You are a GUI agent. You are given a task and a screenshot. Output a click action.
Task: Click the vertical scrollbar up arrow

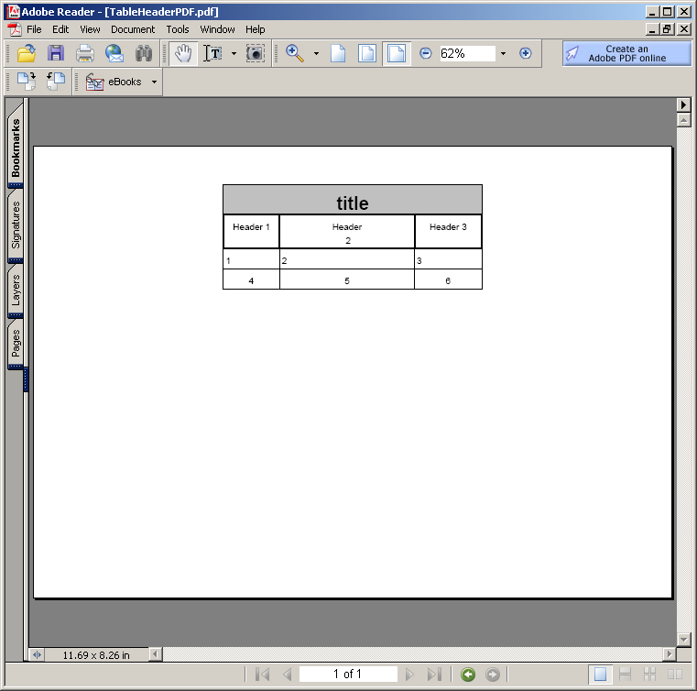pos(683,120)
